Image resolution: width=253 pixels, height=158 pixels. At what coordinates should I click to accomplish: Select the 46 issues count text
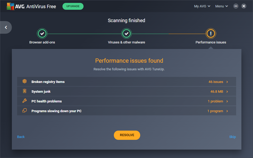[x=216, y=82]
